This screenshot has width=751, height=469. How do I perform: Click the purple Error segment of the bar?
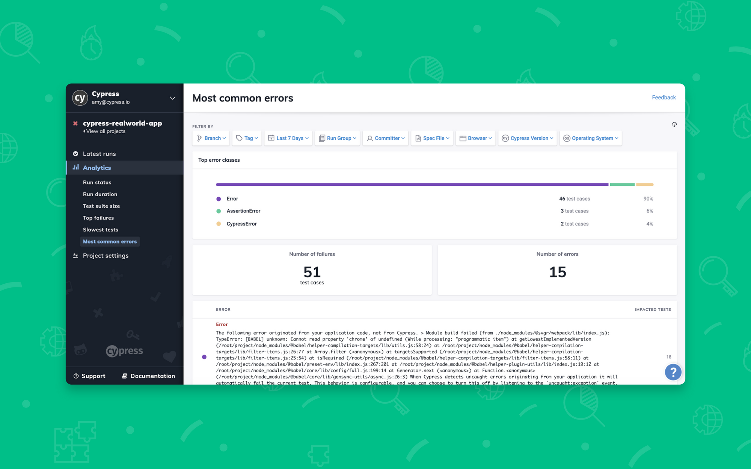(412, 185)
